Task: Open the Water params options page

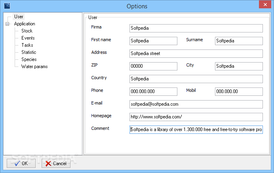Action: [34, 67]
